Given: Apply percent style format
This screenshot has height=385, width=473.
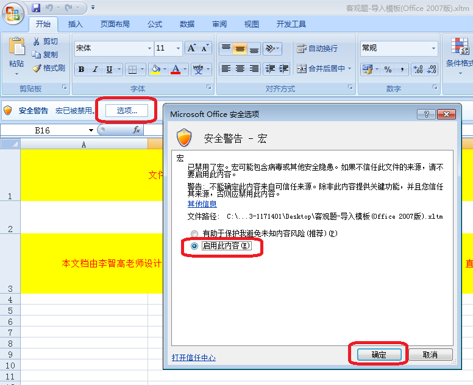Looking at the screenshot, I should 388,69.
